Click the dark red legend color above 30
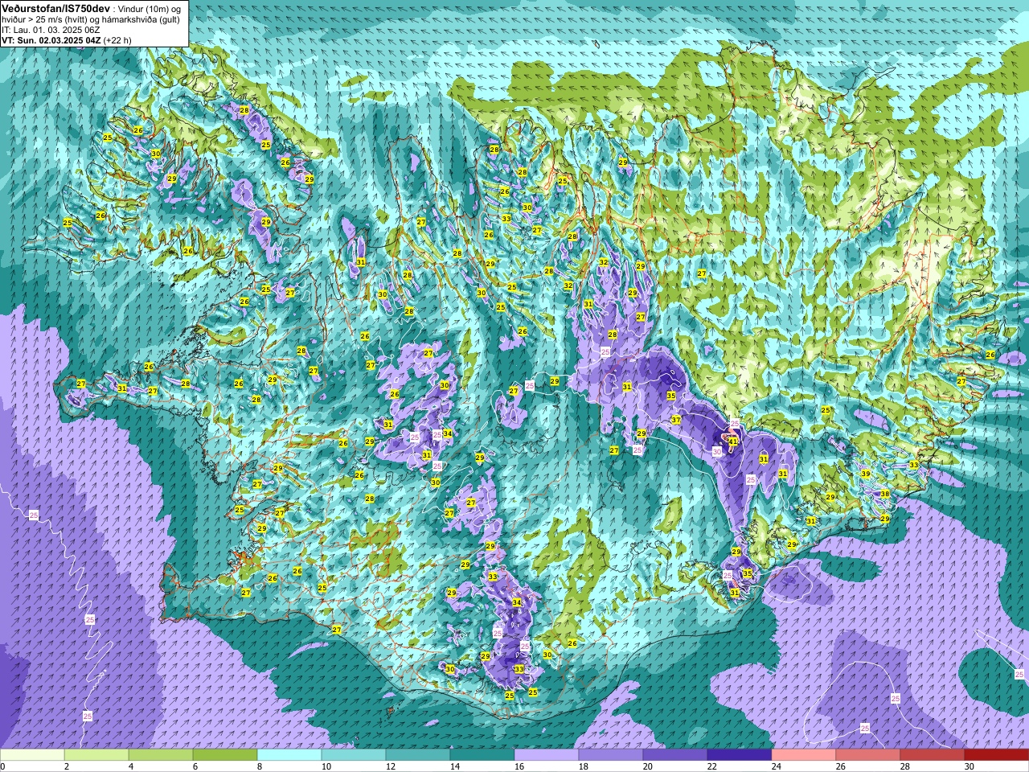 click(x=997, y=755)
